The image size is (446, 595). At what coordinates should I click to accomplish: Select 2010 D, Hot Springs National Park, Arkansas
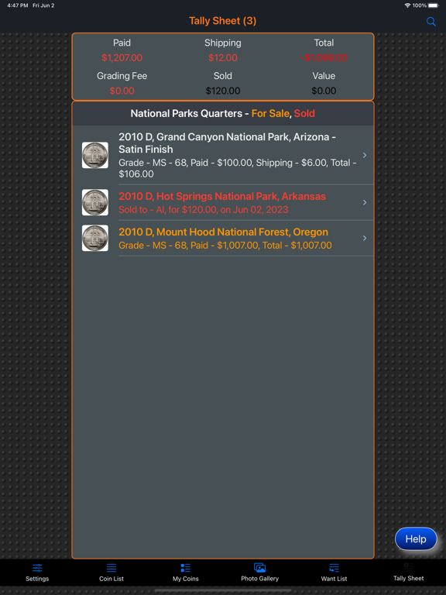point(222,197)
